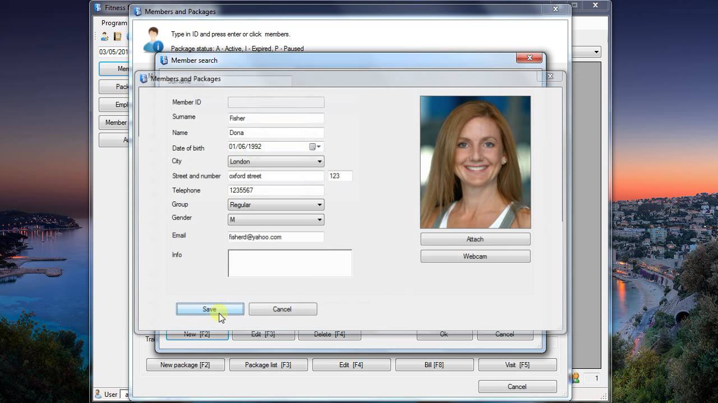Click the User icon in the status bar
718x403 pixels.
pos(98,394)
